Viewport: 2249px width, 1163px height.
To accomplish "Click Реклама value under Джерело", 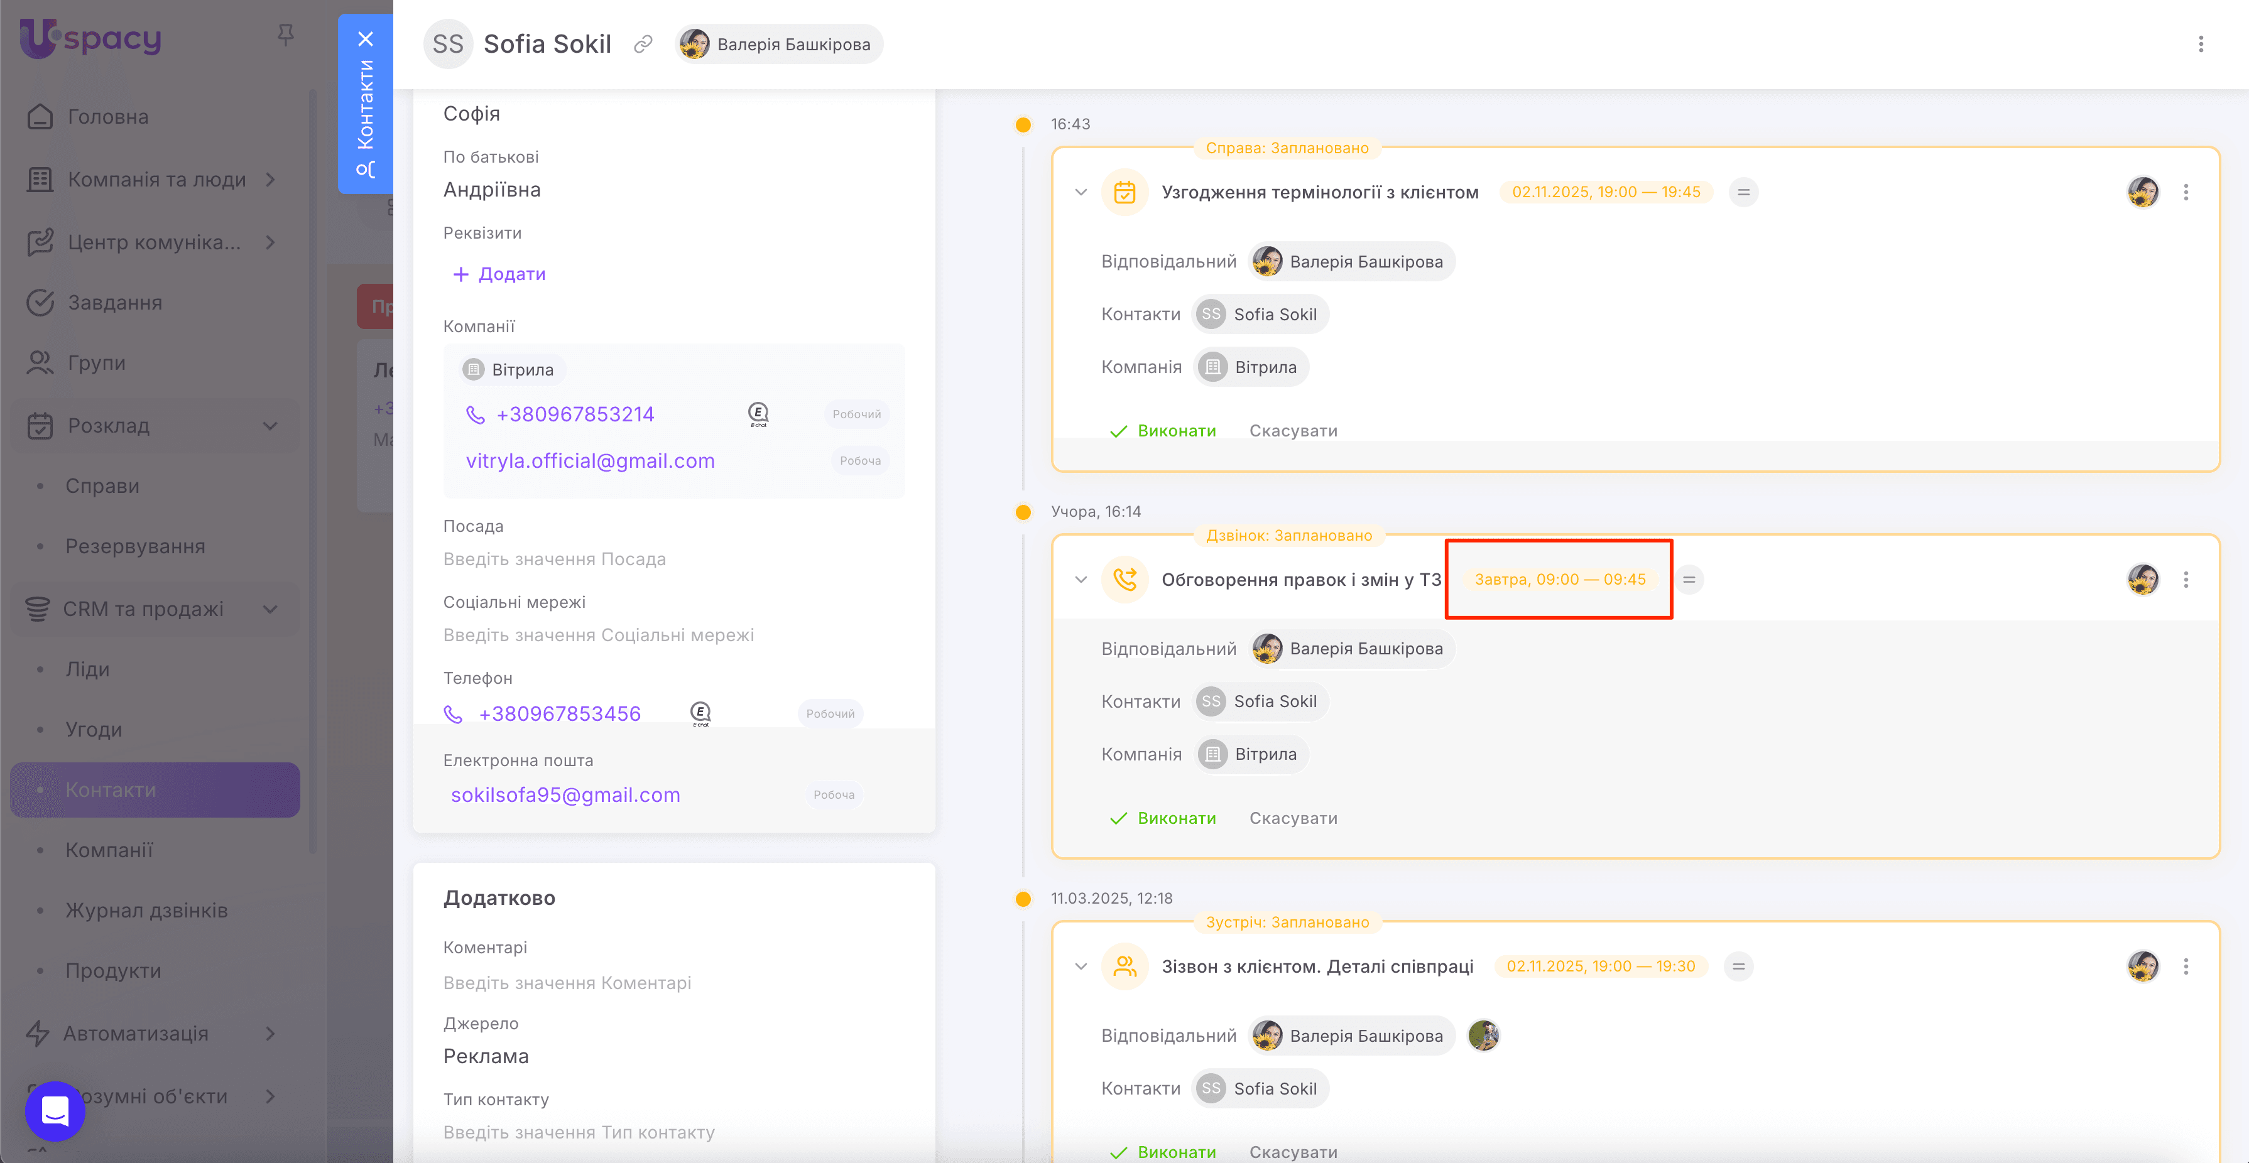I will pyautogui.click(x=486, y=1056).
